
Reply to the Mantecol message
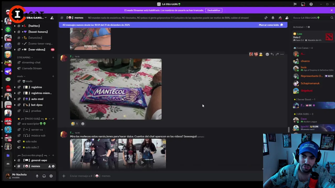pyautogui.click(x=272, y=54)
